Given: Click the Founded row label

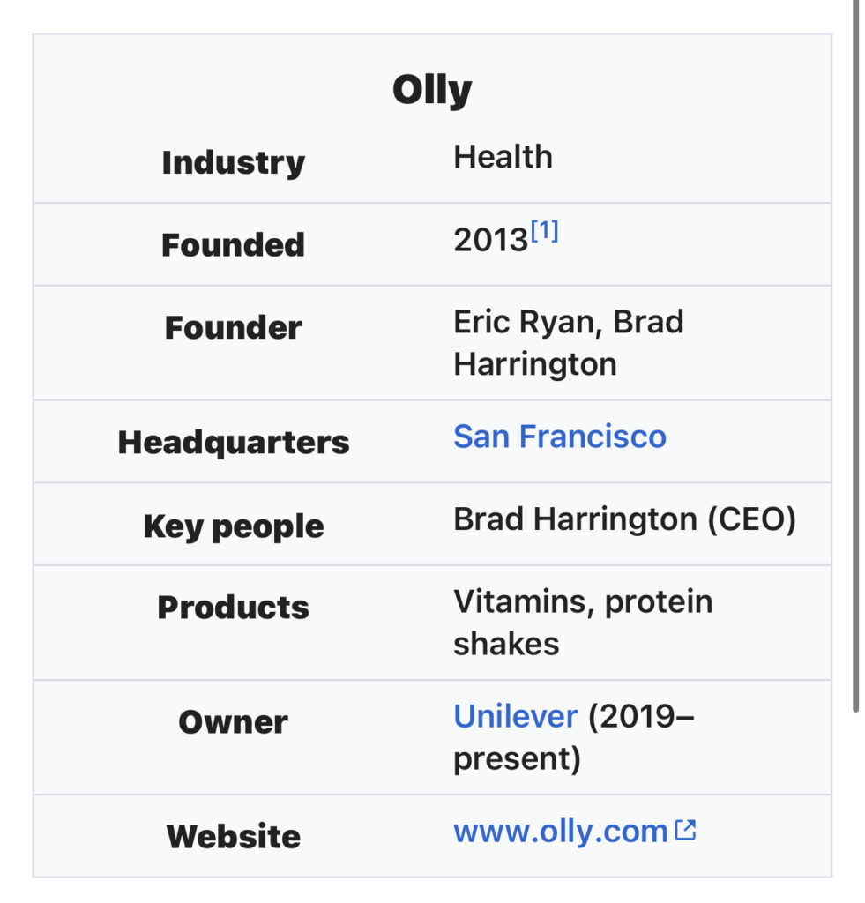Looking at the screenshot, I should click(233, 244).
